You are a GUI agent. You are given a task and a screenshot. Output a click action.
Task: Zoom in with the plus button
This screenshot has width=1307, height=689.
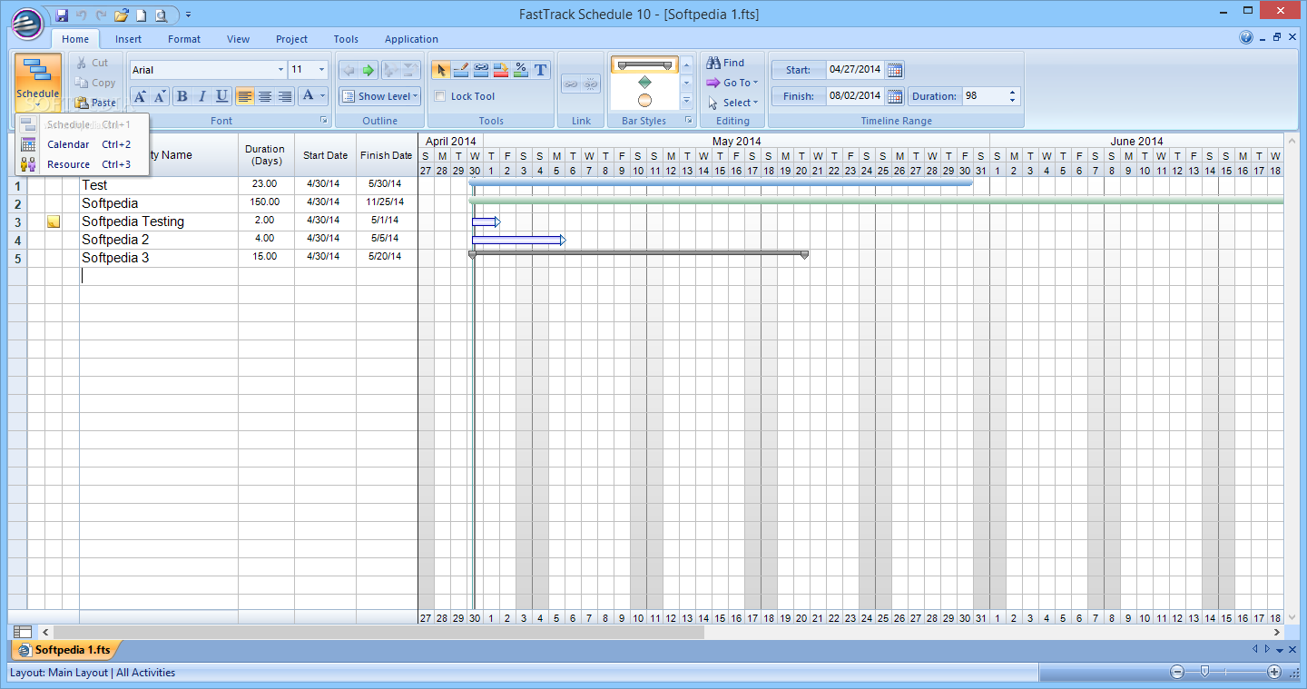(1274, 672)
